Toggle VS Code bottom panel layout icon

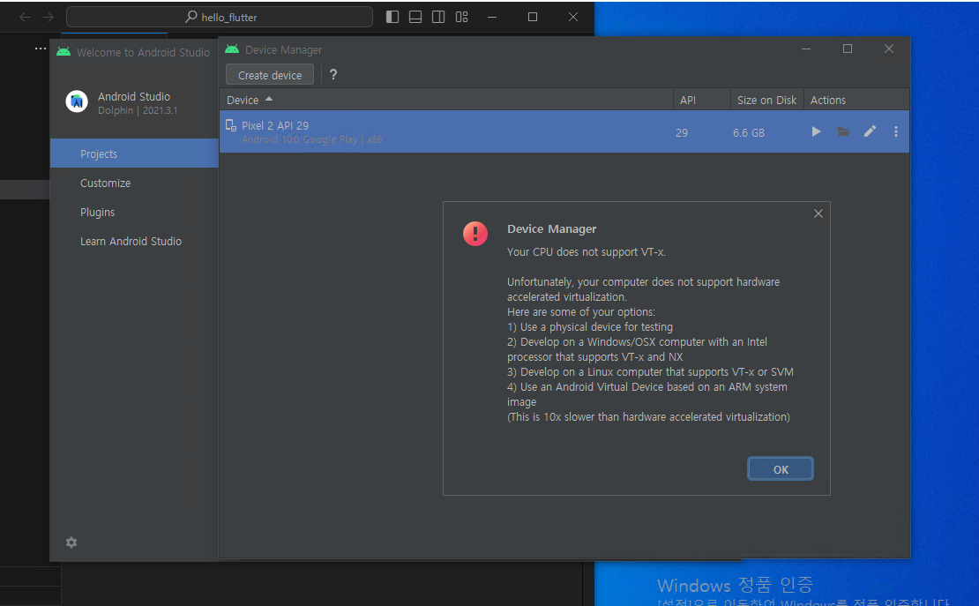(415, 17)
